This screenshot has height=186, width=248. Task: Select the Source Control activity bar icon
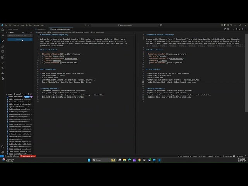[x=3, y=41]
